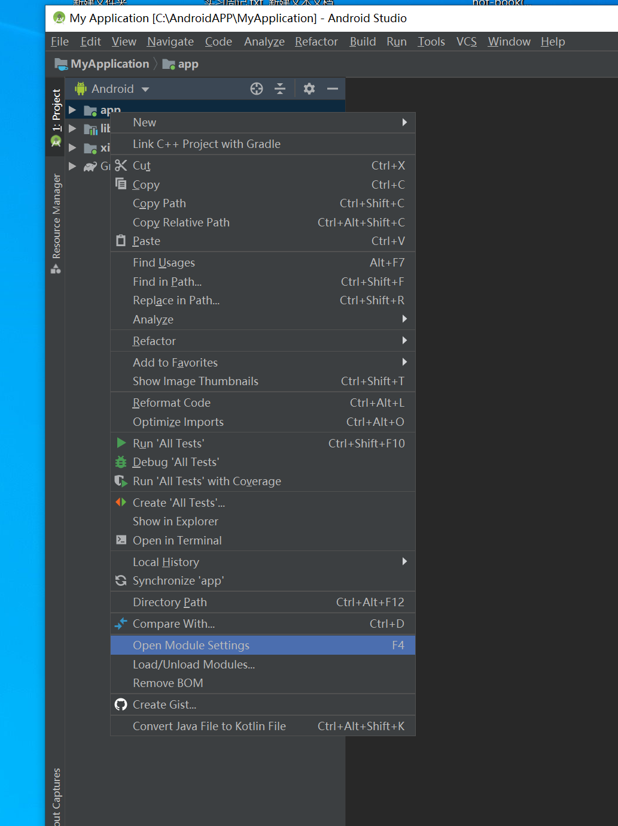
Task: Click the Debug 'All Tests' bug icon
Action: (x=121, y=462)
